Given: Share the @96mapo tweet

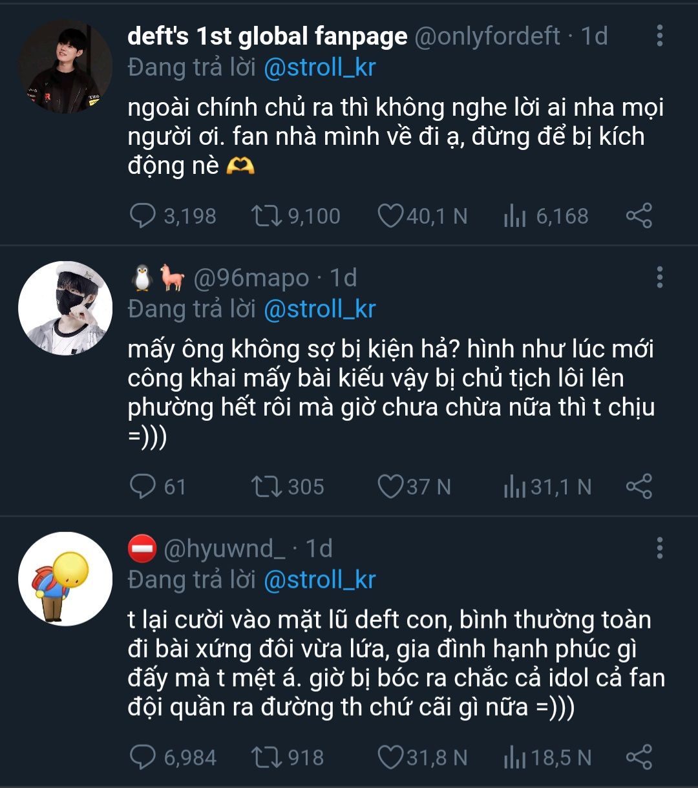Looking at the screenshot, I should [639, 487].
